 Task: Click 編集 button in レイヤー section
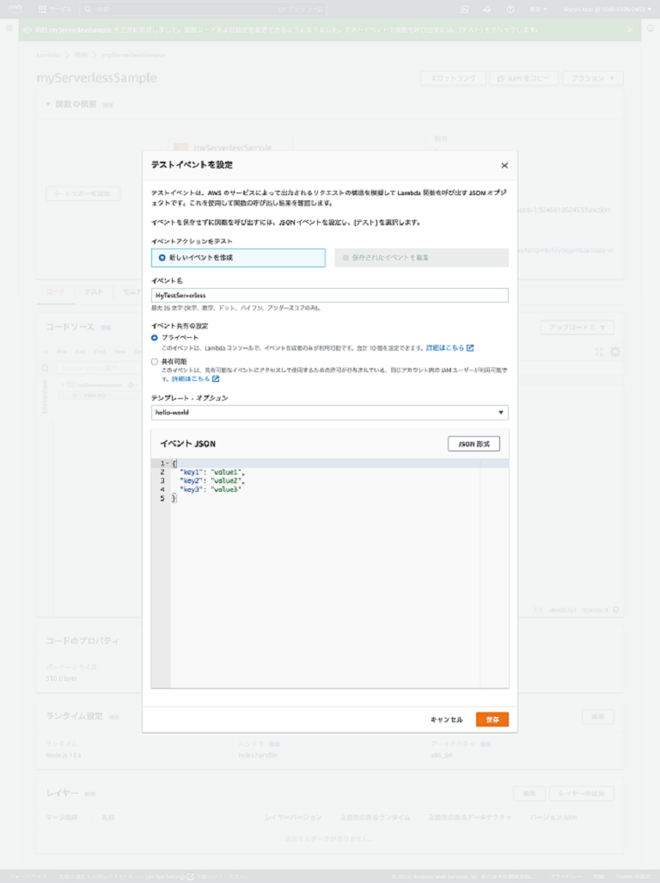[529, 794]
